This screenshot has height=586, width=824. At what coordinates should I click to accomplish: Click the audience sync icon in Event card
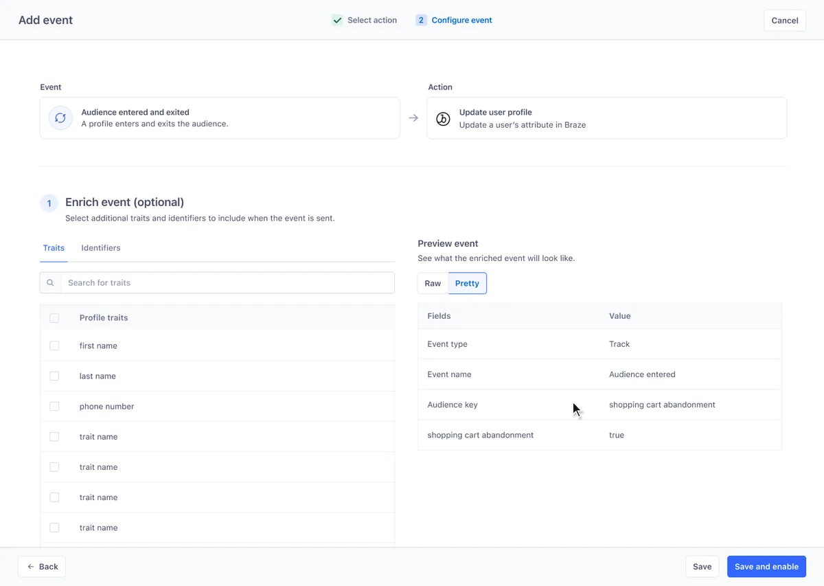60,118
